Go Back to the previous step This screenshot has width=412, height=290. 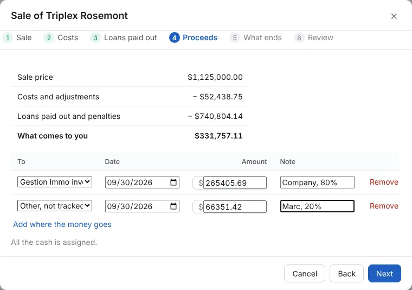click(x=346, y=274)
